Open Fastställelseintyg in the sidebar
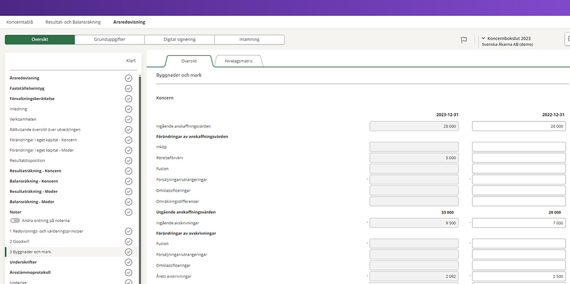The image size is (570, 284). coord(27,88)
